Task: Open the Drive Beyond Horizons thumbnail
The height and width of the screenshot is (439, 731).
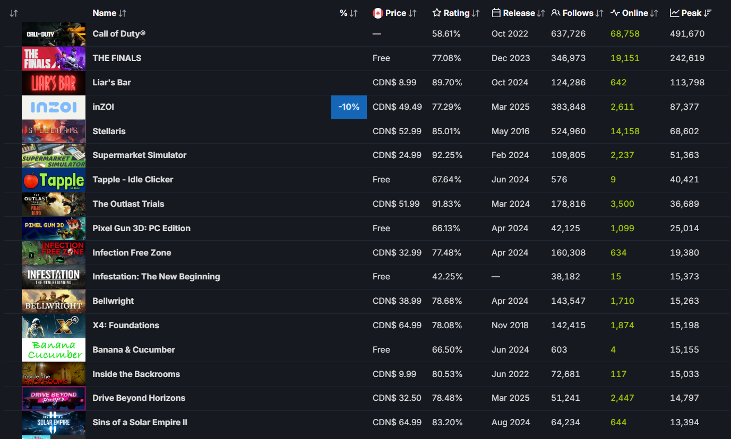Action: tap(54, 398)
